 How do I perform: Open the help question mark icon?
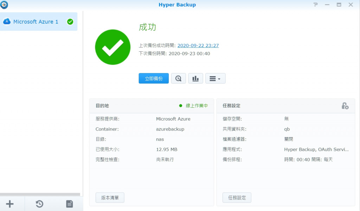(x=316, y=5)
